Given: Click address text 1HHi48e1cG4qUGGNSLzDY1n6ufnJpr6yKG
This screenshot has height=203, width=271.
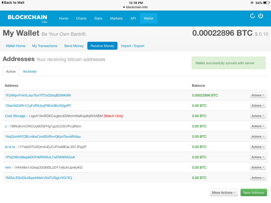Looking at the screenshot, I should 48,167.
